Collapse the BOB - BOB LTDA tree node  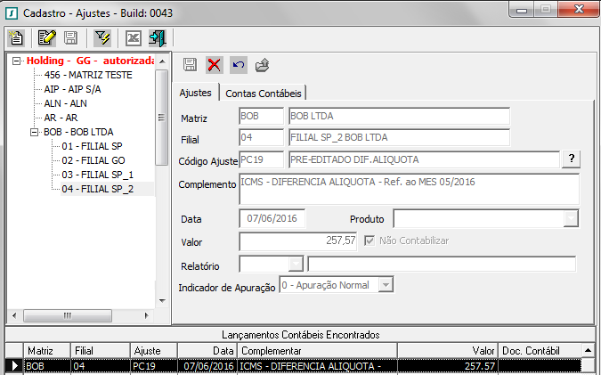coord(35,132)
